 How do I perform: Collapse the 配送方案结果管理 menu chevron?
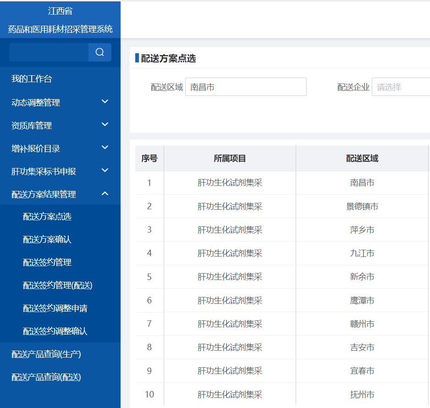click(x=105, y=194)
